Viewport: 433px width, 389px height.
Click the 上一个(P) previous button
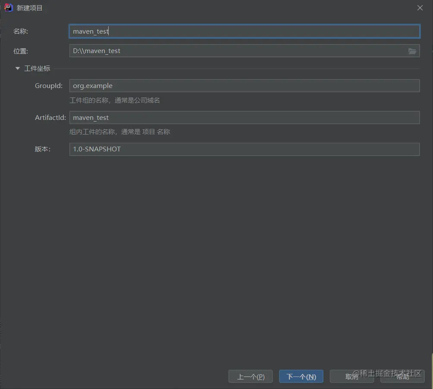pyautogui.click(x=251, y=376)
